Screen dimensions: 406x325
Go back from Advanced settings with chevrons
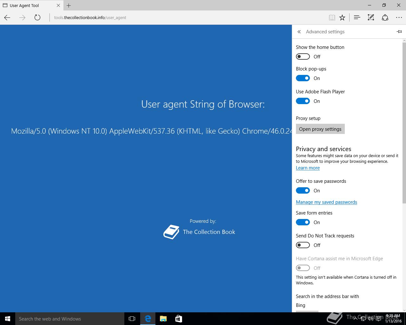pyautogui.click(x=299, y=32)
